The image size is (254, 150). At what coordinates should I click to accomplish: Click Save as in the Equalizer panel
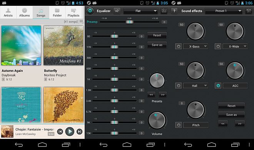157,45
